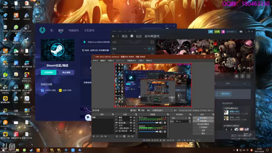Go back with Steam left arrow
The image size is (272, 153).
(x=113, y=36)
